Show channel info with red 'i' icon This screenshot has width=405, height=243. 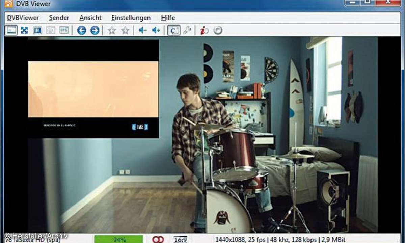[x=204, y=31]
